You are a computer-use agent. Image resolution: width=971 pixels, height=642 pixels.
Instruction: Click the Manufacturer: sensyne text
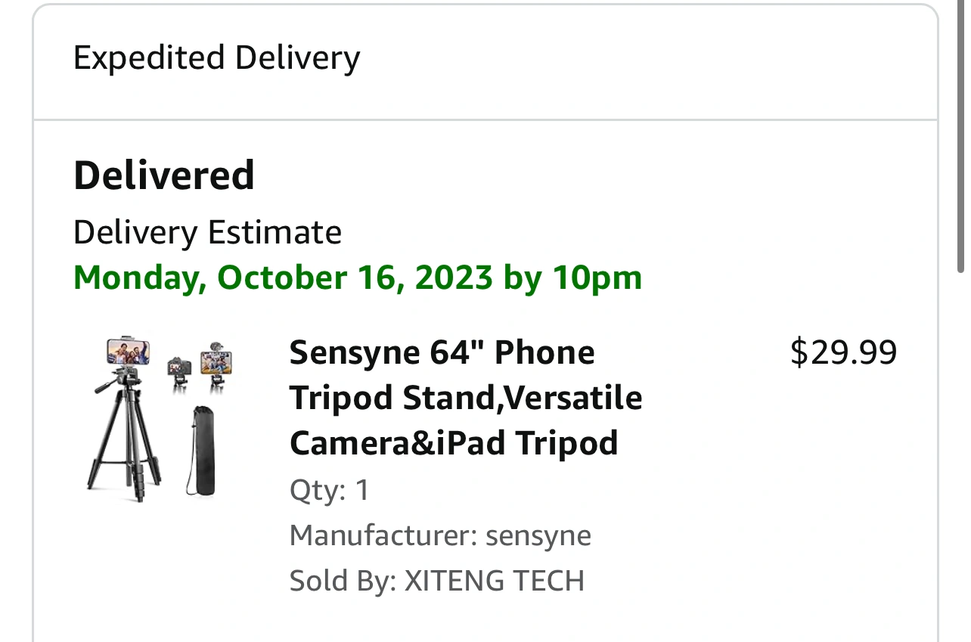[x=439, y=535]
